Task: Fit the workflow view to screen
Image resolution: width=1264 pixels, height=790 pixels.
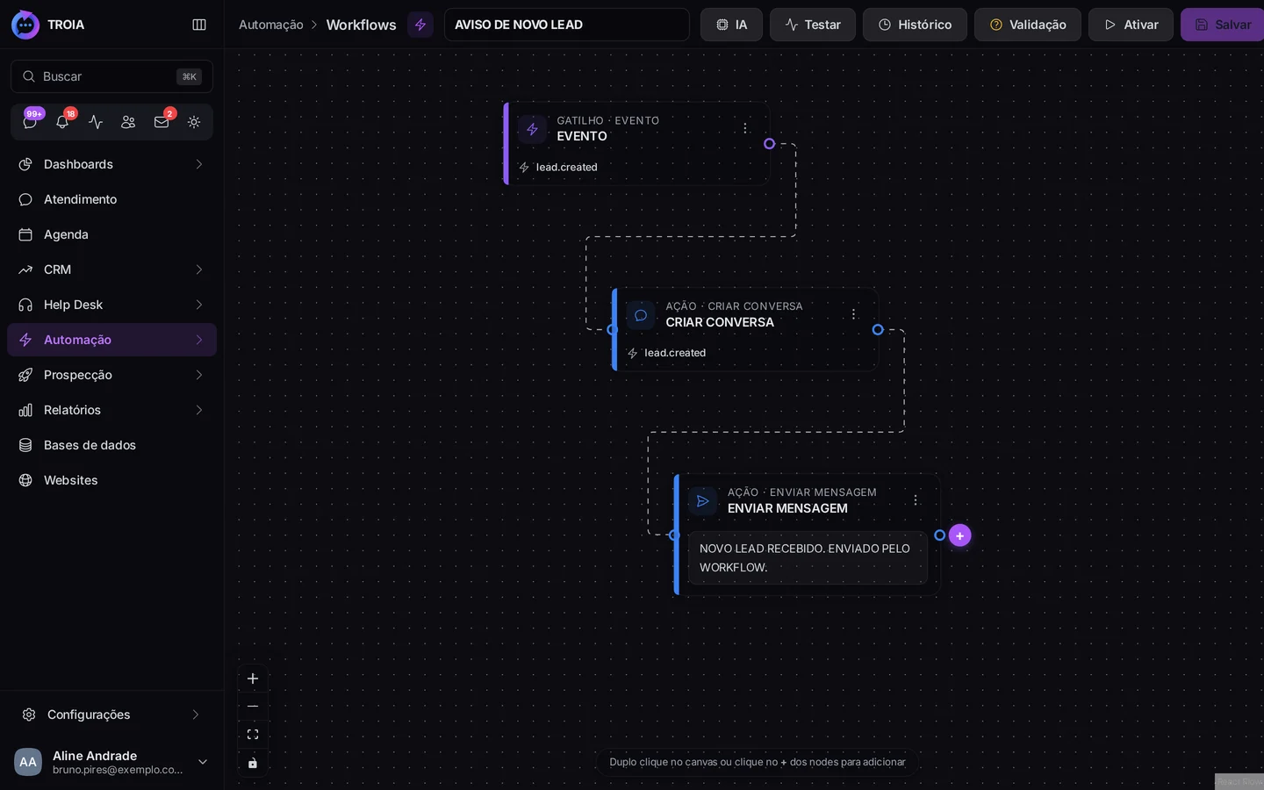Action: 253,735
